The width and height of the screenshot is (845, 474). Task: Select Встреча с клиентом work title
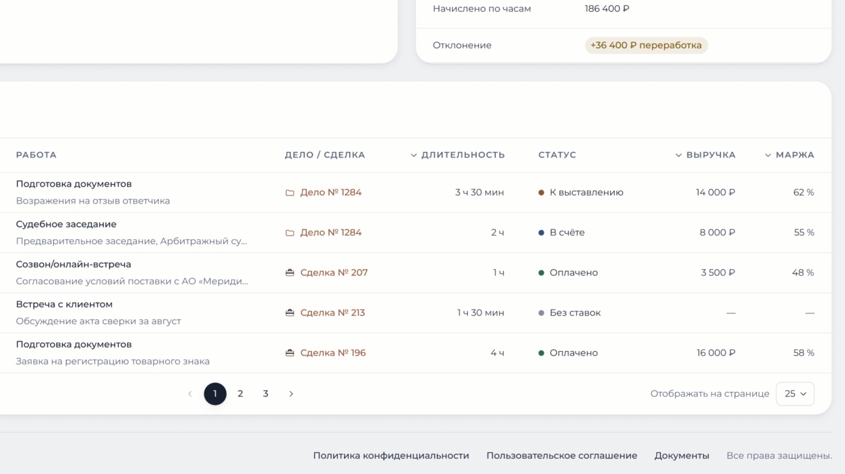tap(64, 304)
